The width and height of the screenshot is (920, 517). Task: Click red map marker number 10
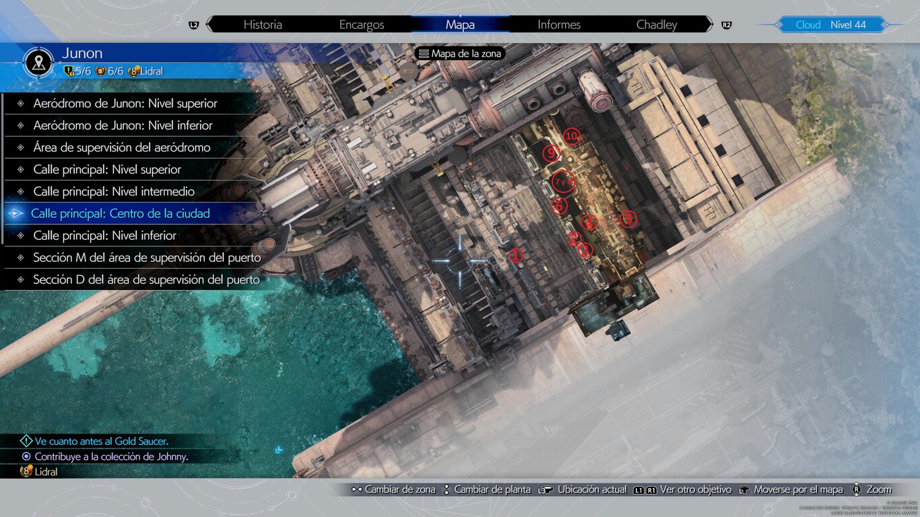tap(571, 137)
